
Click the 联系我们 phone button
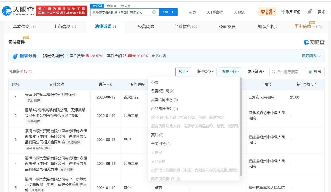coord(291,12)
